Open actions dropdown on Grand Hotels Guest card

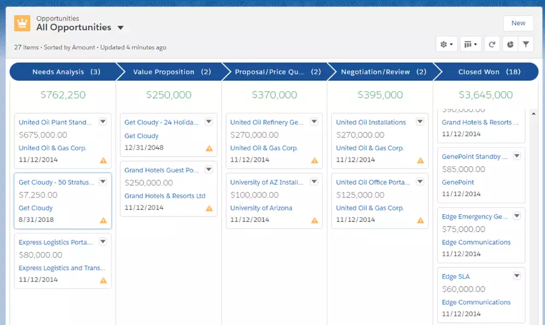(x=209, y=170)
